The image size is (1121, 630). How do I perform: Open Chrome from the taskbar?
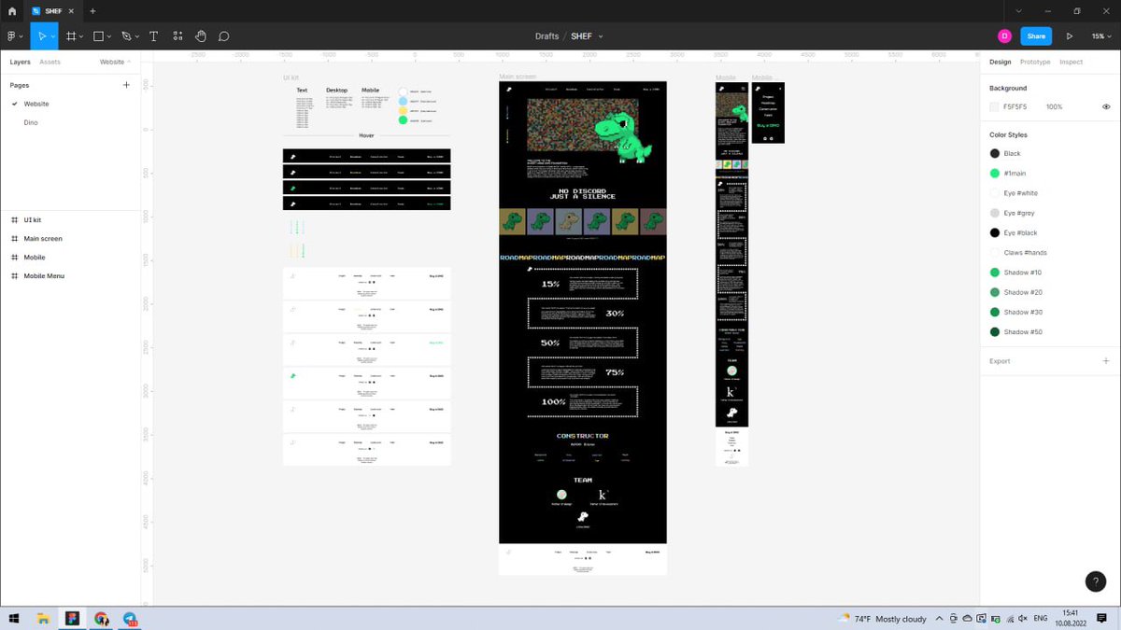coord(101,618)
